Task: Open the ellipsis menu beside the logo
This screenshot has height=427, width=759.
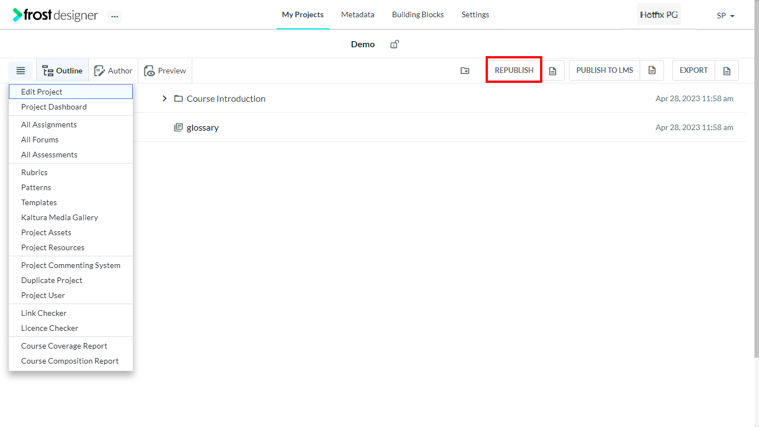Action: pos(114,17)
